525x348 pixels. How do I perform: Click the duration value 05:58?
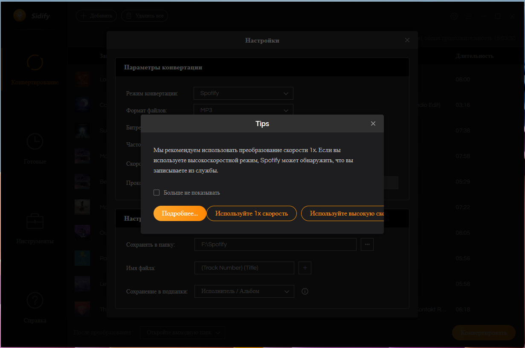click(x=463, y=284)
